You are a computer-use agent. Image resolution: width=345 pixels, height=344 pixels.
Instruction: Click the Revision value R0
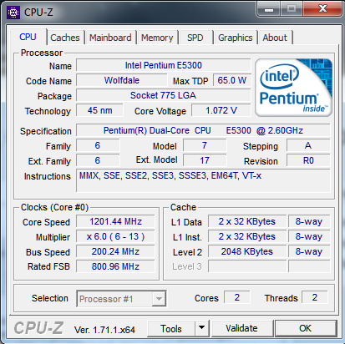[x=308, y=160]
